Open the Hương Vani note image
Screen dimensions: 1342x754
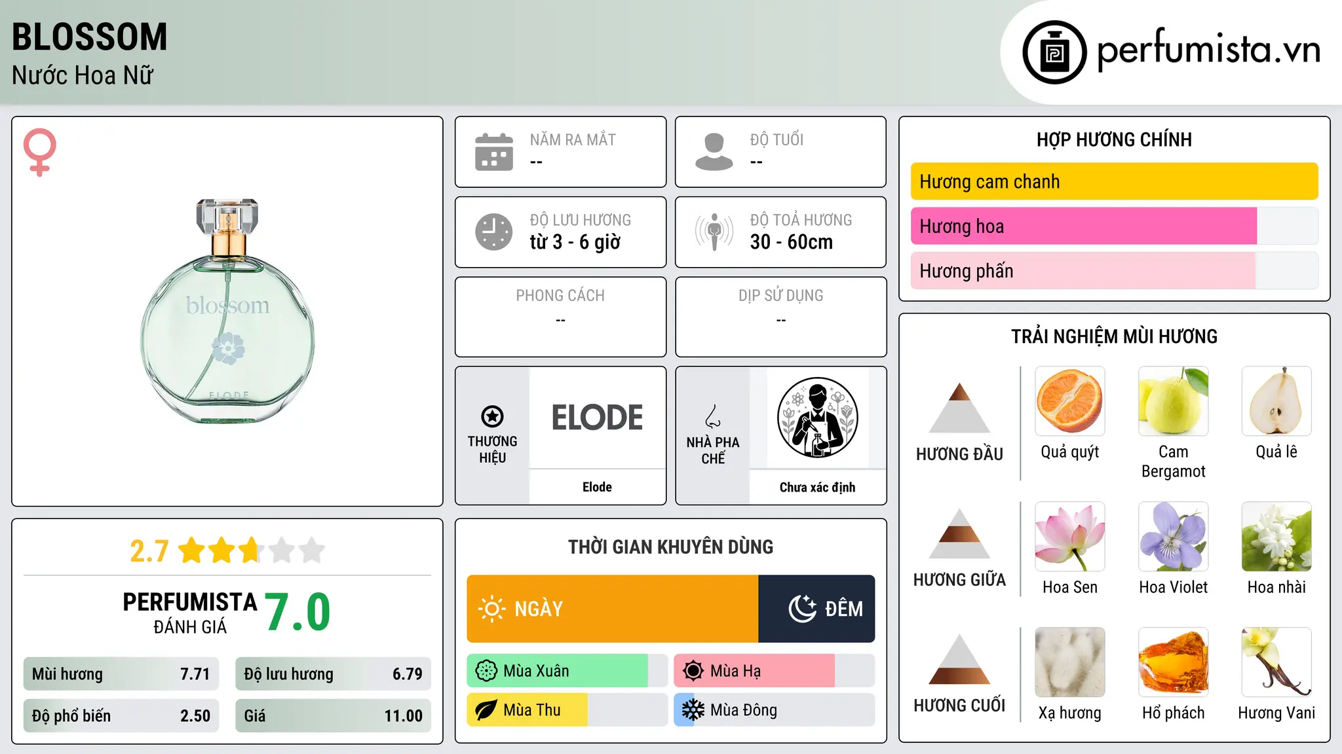pyautogui.click(x=1276, y=662)
